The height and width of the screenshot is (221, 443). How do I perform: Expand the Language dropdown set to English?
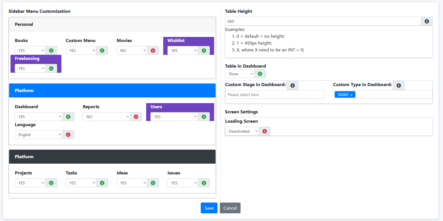tap(39, 135)
